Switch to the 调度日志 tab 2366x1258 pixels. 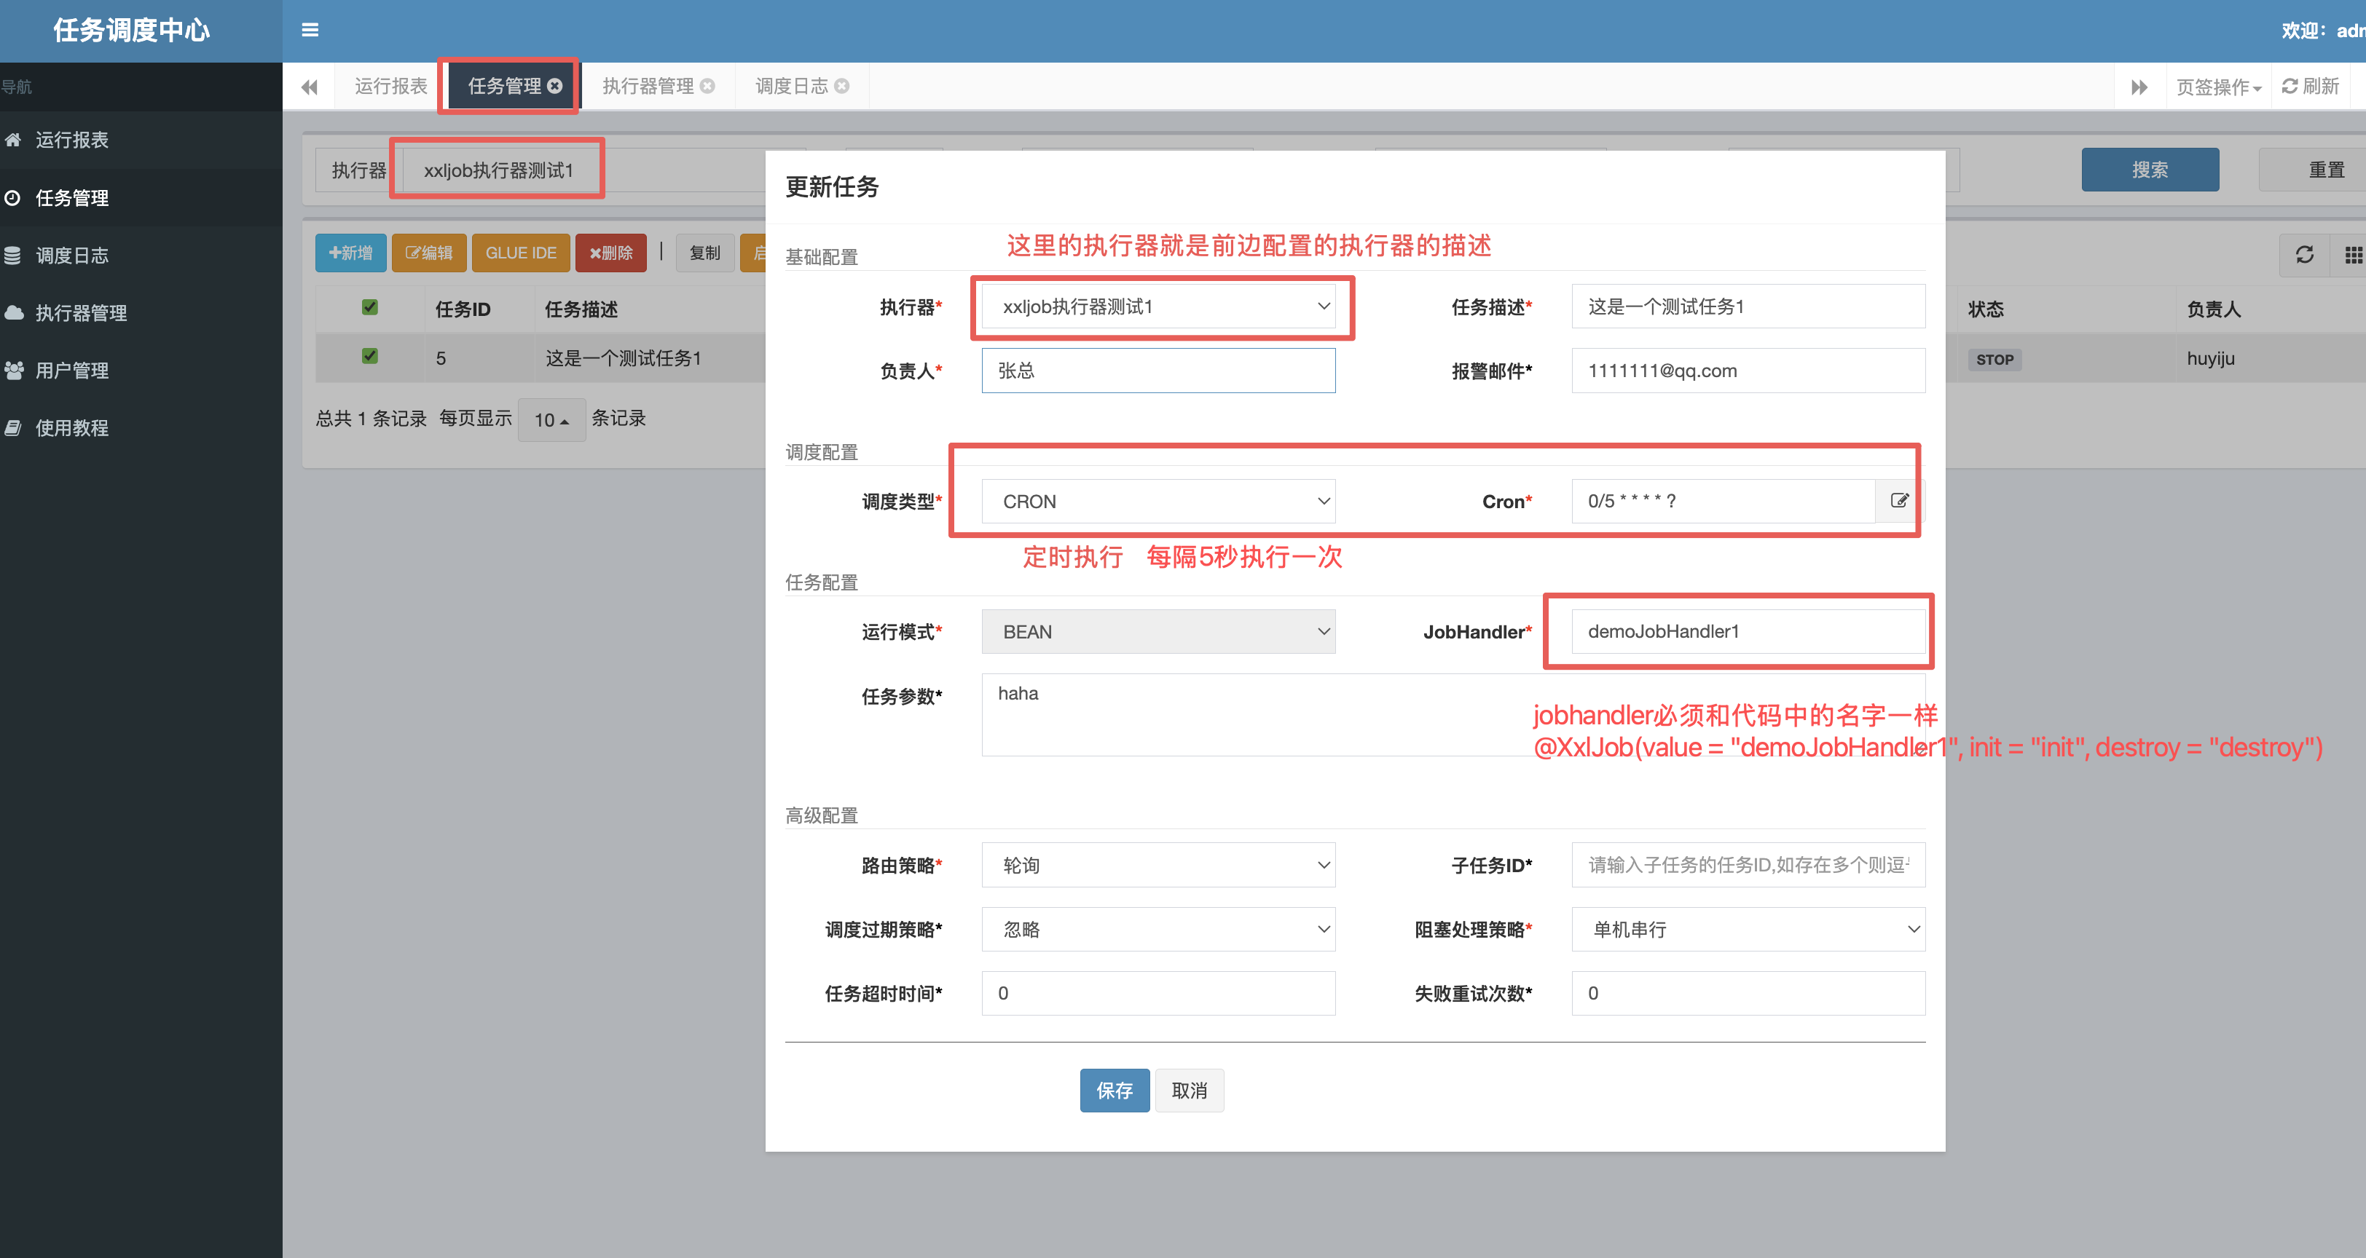[791, 85]
